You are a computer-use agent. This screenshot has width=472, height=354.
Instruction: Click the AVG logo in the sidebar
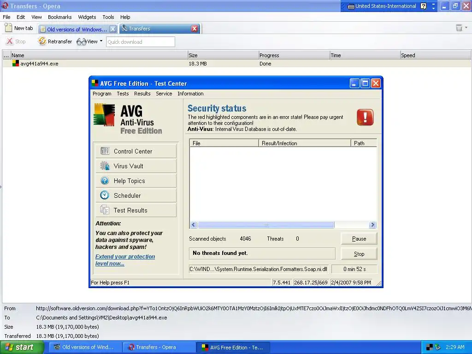pos(104,115)
